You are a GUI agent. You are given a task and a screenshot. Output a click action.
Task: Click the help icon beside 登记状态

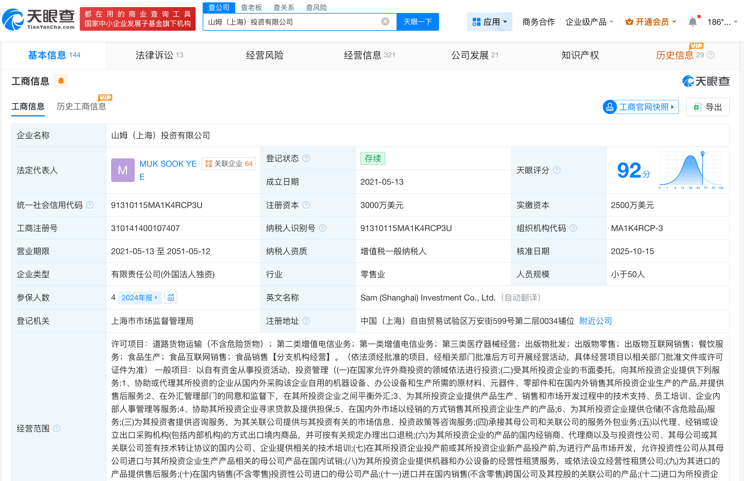tap(307, 158)
